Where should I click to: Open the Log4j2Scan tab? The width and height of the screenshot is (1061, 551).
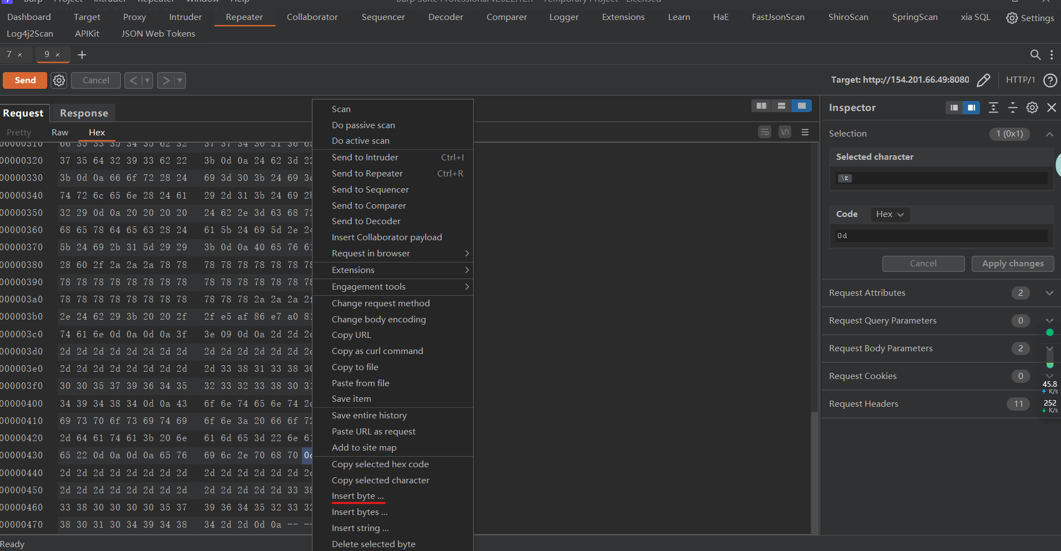tap(30, 34)
